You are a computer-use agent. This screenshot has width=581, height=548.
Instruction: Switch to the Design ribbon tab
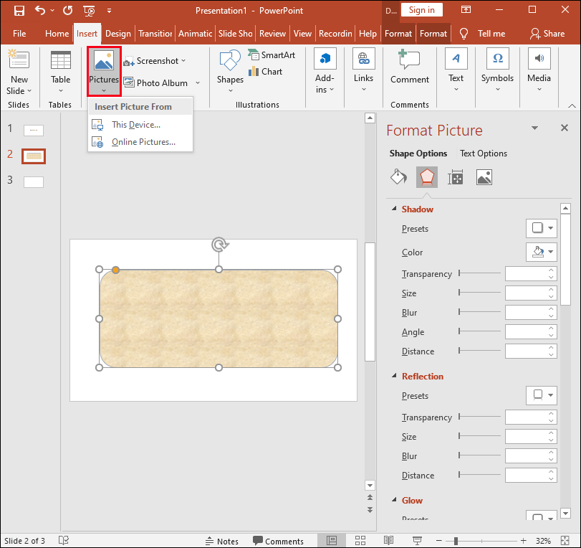[117, 33]
